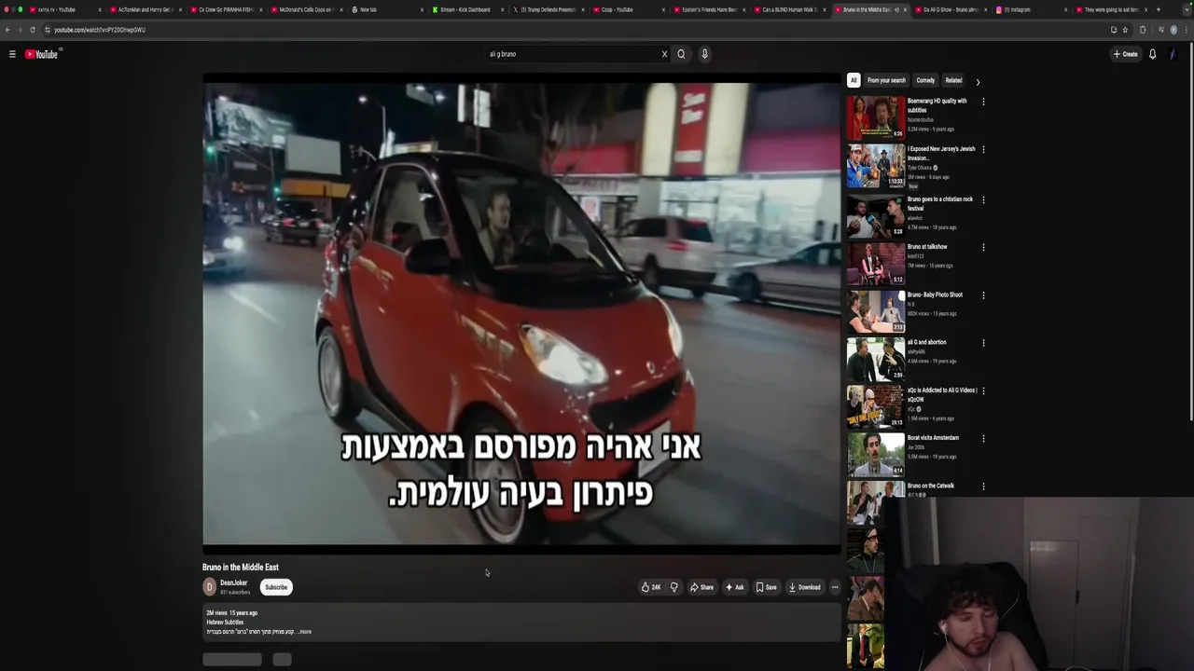
Task: Select the Related filter chip
Action: coord(953,80)
